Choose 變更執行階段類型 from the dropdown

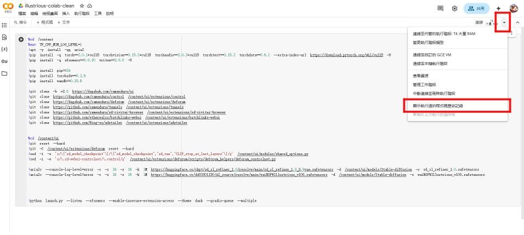[x=429, y=42]
